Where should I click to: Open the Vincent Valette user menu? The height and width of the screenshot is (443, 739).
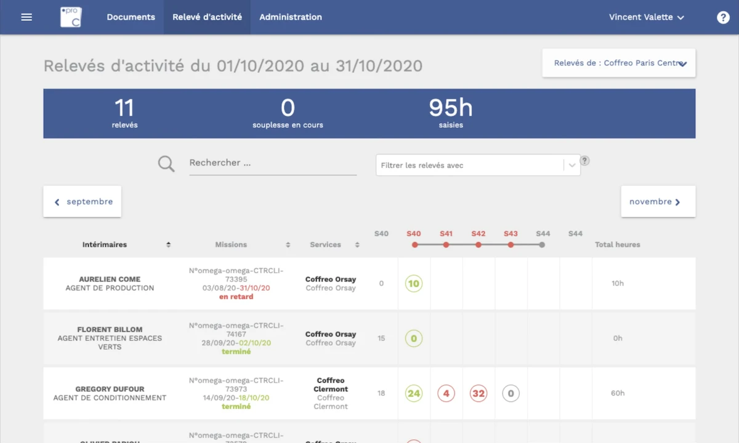tap(647, 17)
